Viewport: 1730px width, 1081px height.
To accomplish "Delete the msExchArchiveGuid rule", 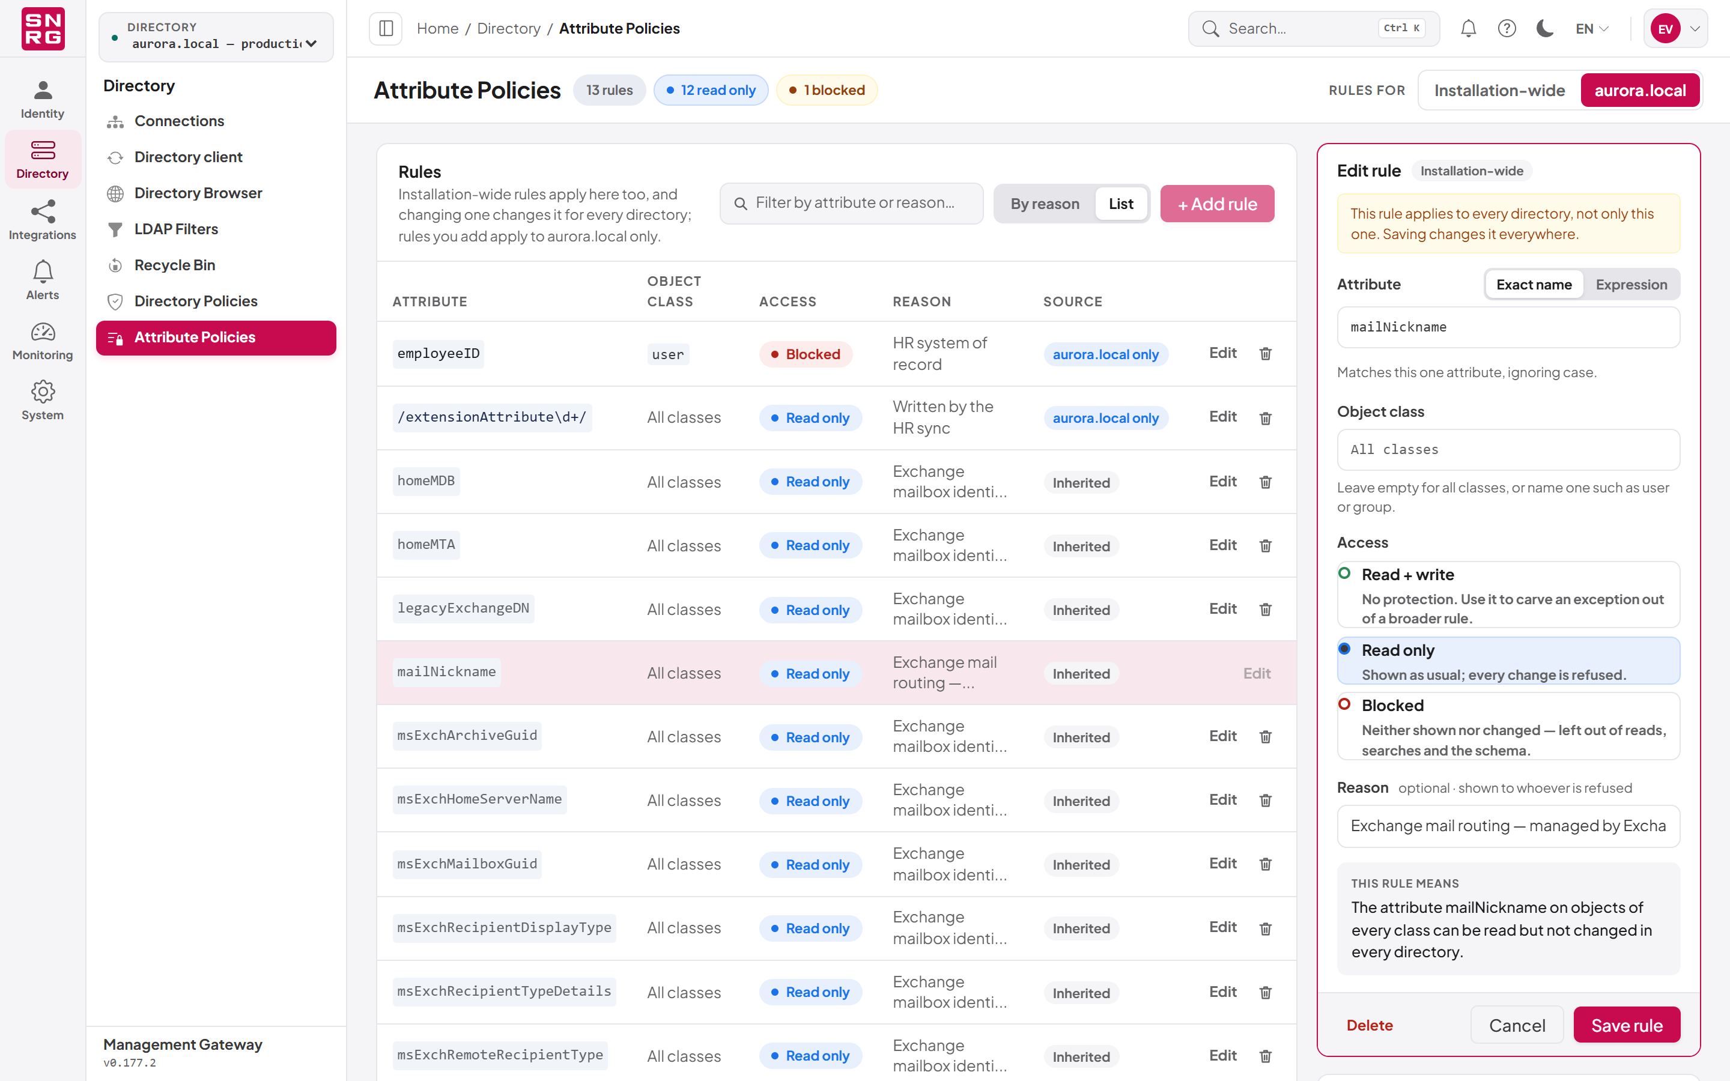I will pyautogui.click(x=1265, y=736).
